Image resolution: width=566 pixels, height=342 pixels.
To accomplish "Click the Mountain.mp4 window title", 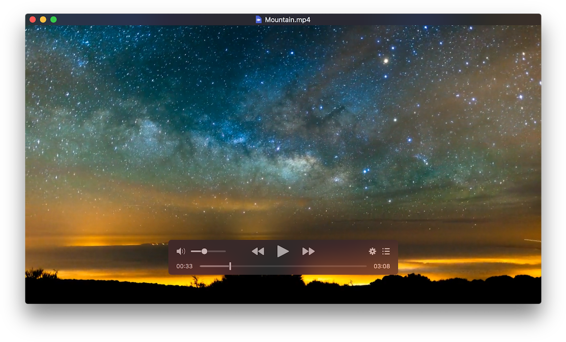I will point(288,20).
